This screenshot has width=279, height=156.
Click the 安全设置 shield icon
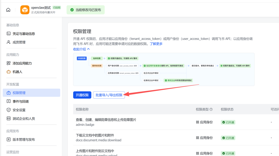click(9, 110)
